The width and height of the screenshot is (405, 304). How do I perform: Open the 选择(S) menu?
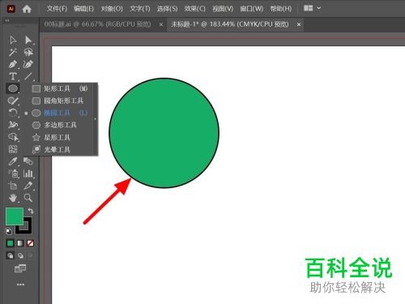tap(167, 9)
